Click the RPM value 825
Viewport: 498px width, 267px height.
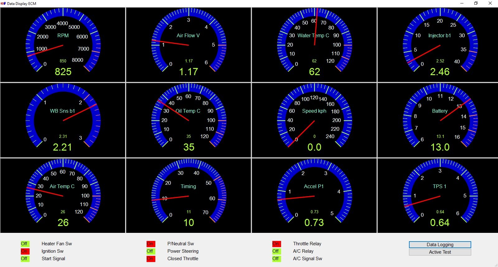[63, 72]
